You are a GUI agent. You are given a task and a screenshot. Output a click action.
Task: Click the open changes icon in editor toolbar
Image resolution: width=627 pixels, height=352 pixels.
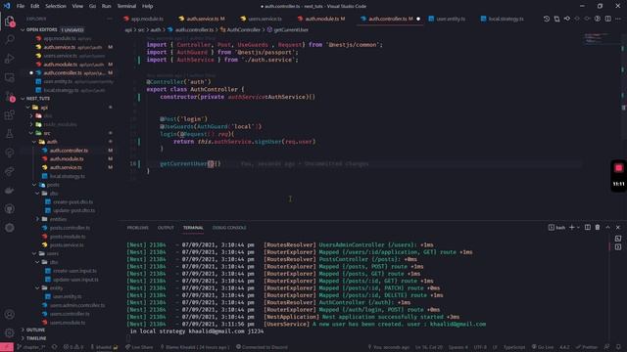coord(556,19)
